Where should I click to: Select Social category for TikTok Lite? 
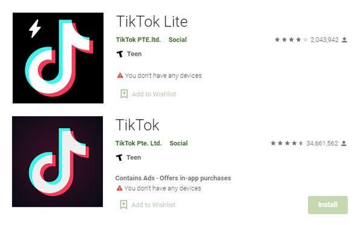[x=177, y=39]
